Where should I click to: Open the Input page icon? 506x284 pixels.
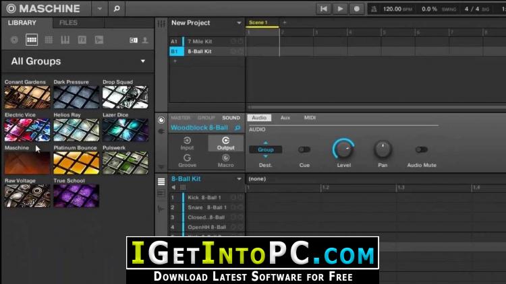187,143
